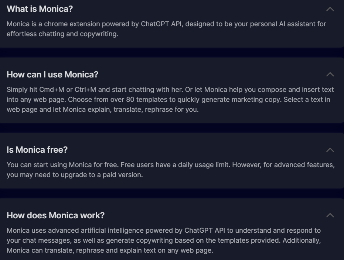Viewport: 344px width, 260px height.
Task: Collapse the "What is Monica?" chevron arrow
Action: (330, 9)
